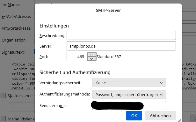The width and height of the screenshot is (196, 122).
Task: Click Abbrechen to cancel the dialog
Action: (160, 116)
